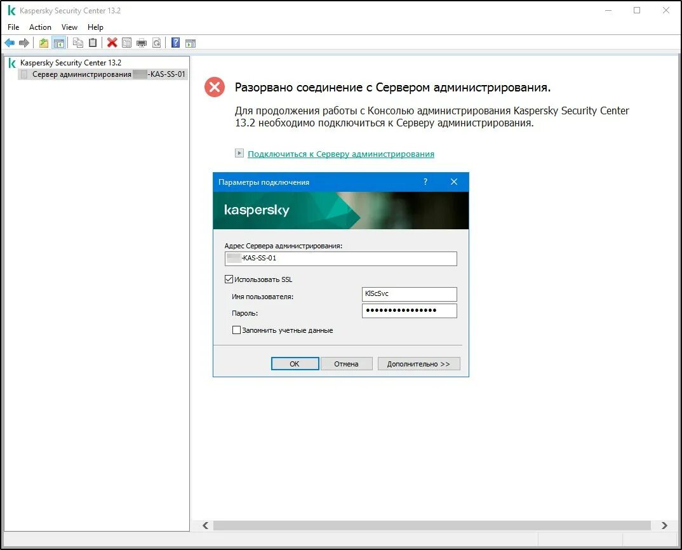Close the Параметры подключения dialog
682x550 pixels.
click(x=453, y=182)
